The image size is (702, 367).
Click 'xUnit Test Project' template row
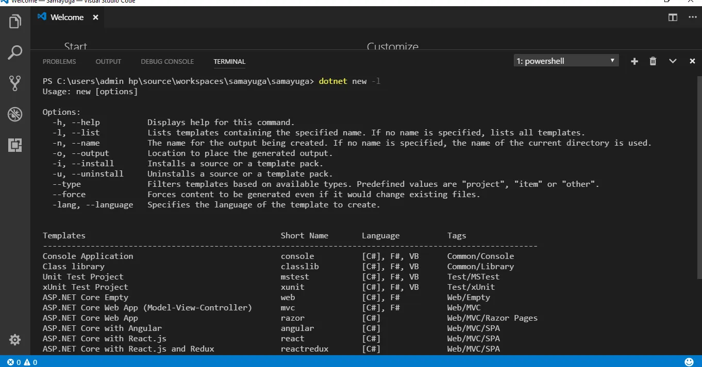[269, 287]
